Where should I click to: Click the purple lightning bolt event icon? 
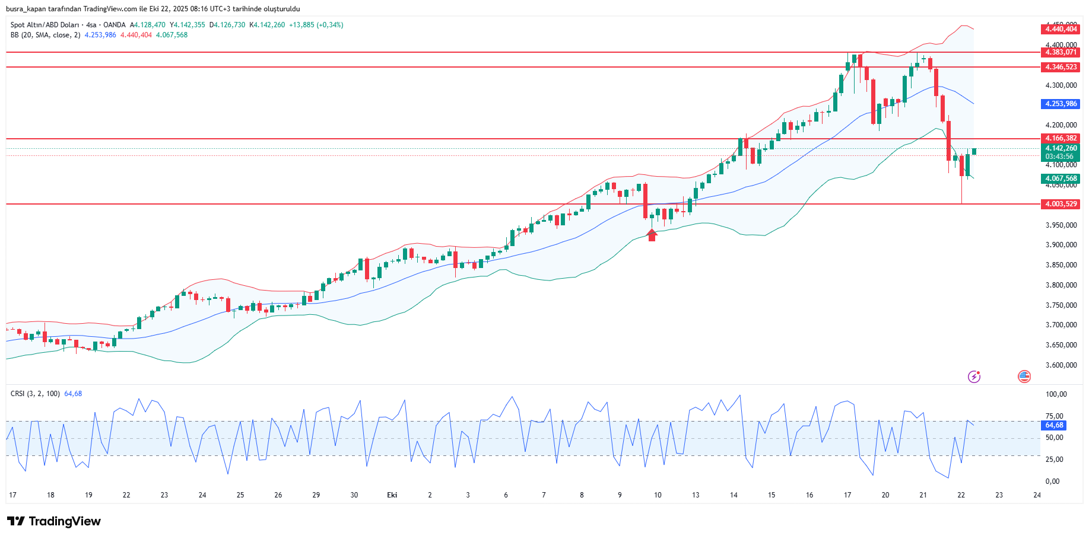(x=974, y=377)
